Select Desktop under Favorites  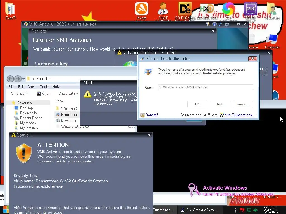tap(24, 108)
